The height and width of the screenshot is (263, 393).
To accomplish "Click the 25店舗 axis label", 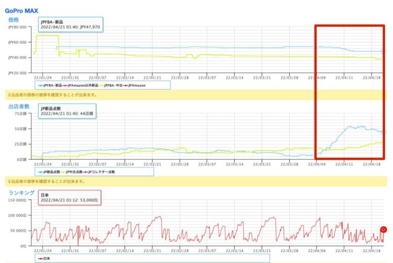I will (x=20, y=144).
